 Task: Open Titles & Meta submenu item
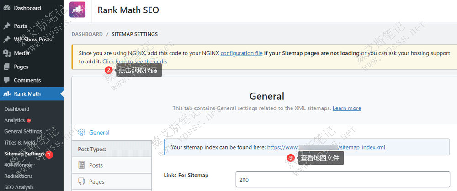pos(20,142)
